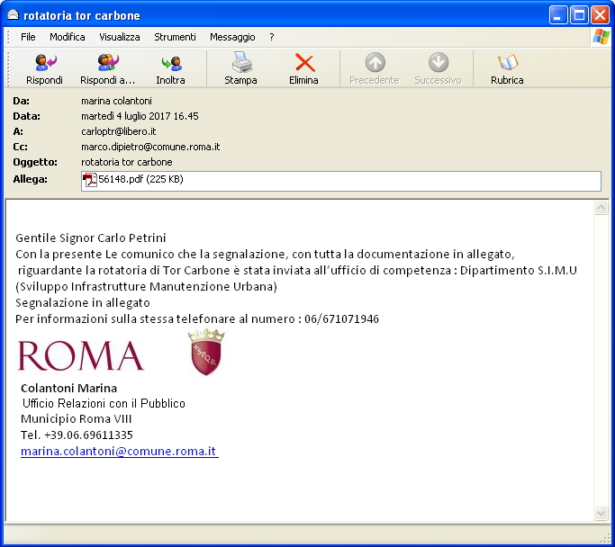Viewport: 615px width, 547px height.
Task: Open the Visualizza menu
Action: click(119, 37)
